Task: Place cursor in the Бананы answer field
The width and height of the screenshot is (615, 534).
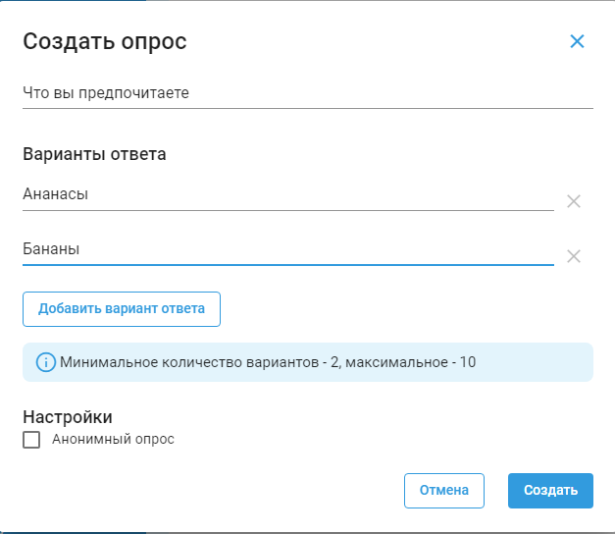Action: [x=287, y=250]
